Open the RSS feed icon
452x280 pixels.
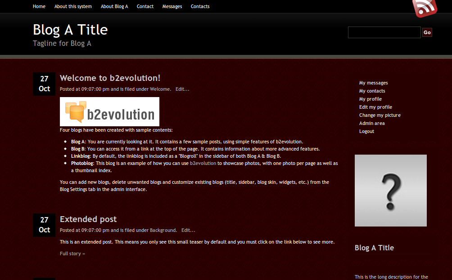pyautogui.click(x=425, y=8)
